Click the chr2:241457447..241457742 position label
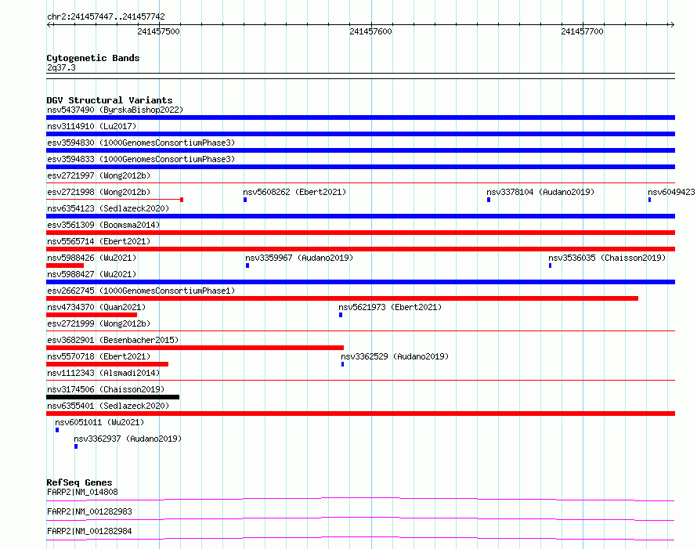The image size is (697, 549). (106, 16)
